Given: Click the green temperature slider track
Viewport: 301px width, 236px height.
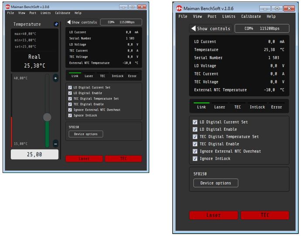Looking at the screenshot, I should (x=47, y=134).
